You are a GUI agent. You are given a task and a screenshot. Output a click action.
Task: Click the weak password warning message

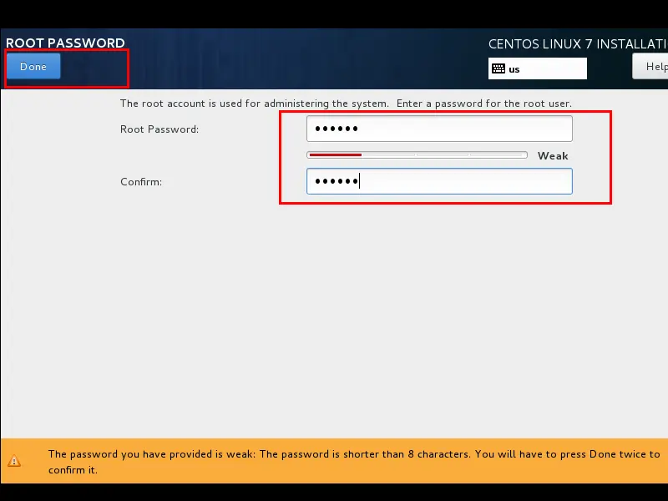pos(354,462)
